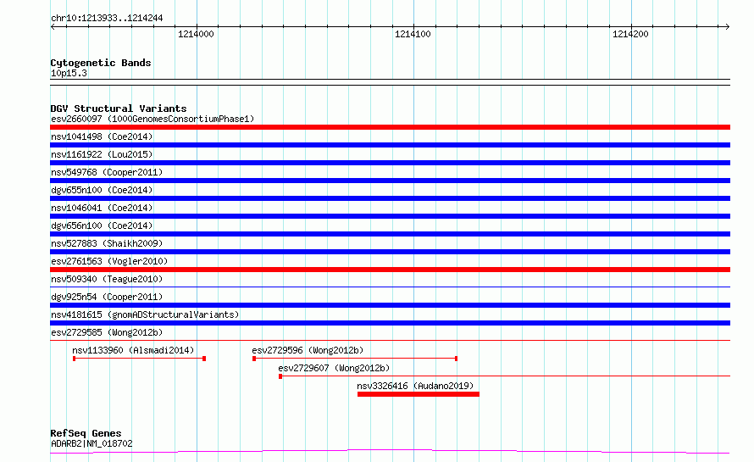This screenshot has height=462, width=754.
Task: Click the nsv1133960 red segment line
Action: coord(140,359)
